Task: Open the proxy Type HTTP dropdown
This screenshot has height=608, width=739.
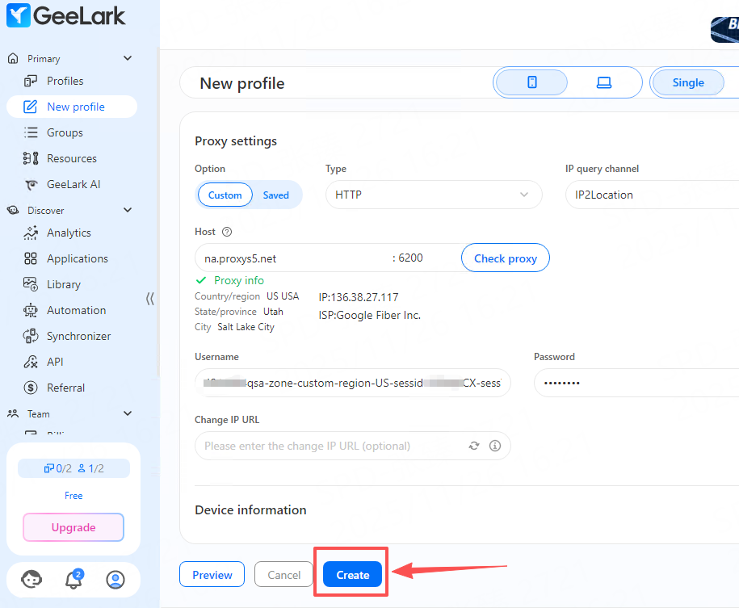Action: point(433,195)
